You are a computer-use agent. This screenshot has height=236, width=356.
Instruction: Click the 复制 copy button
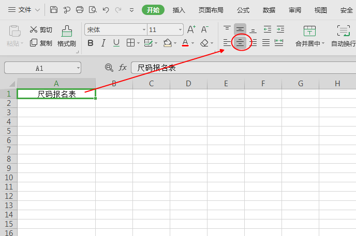41,43
